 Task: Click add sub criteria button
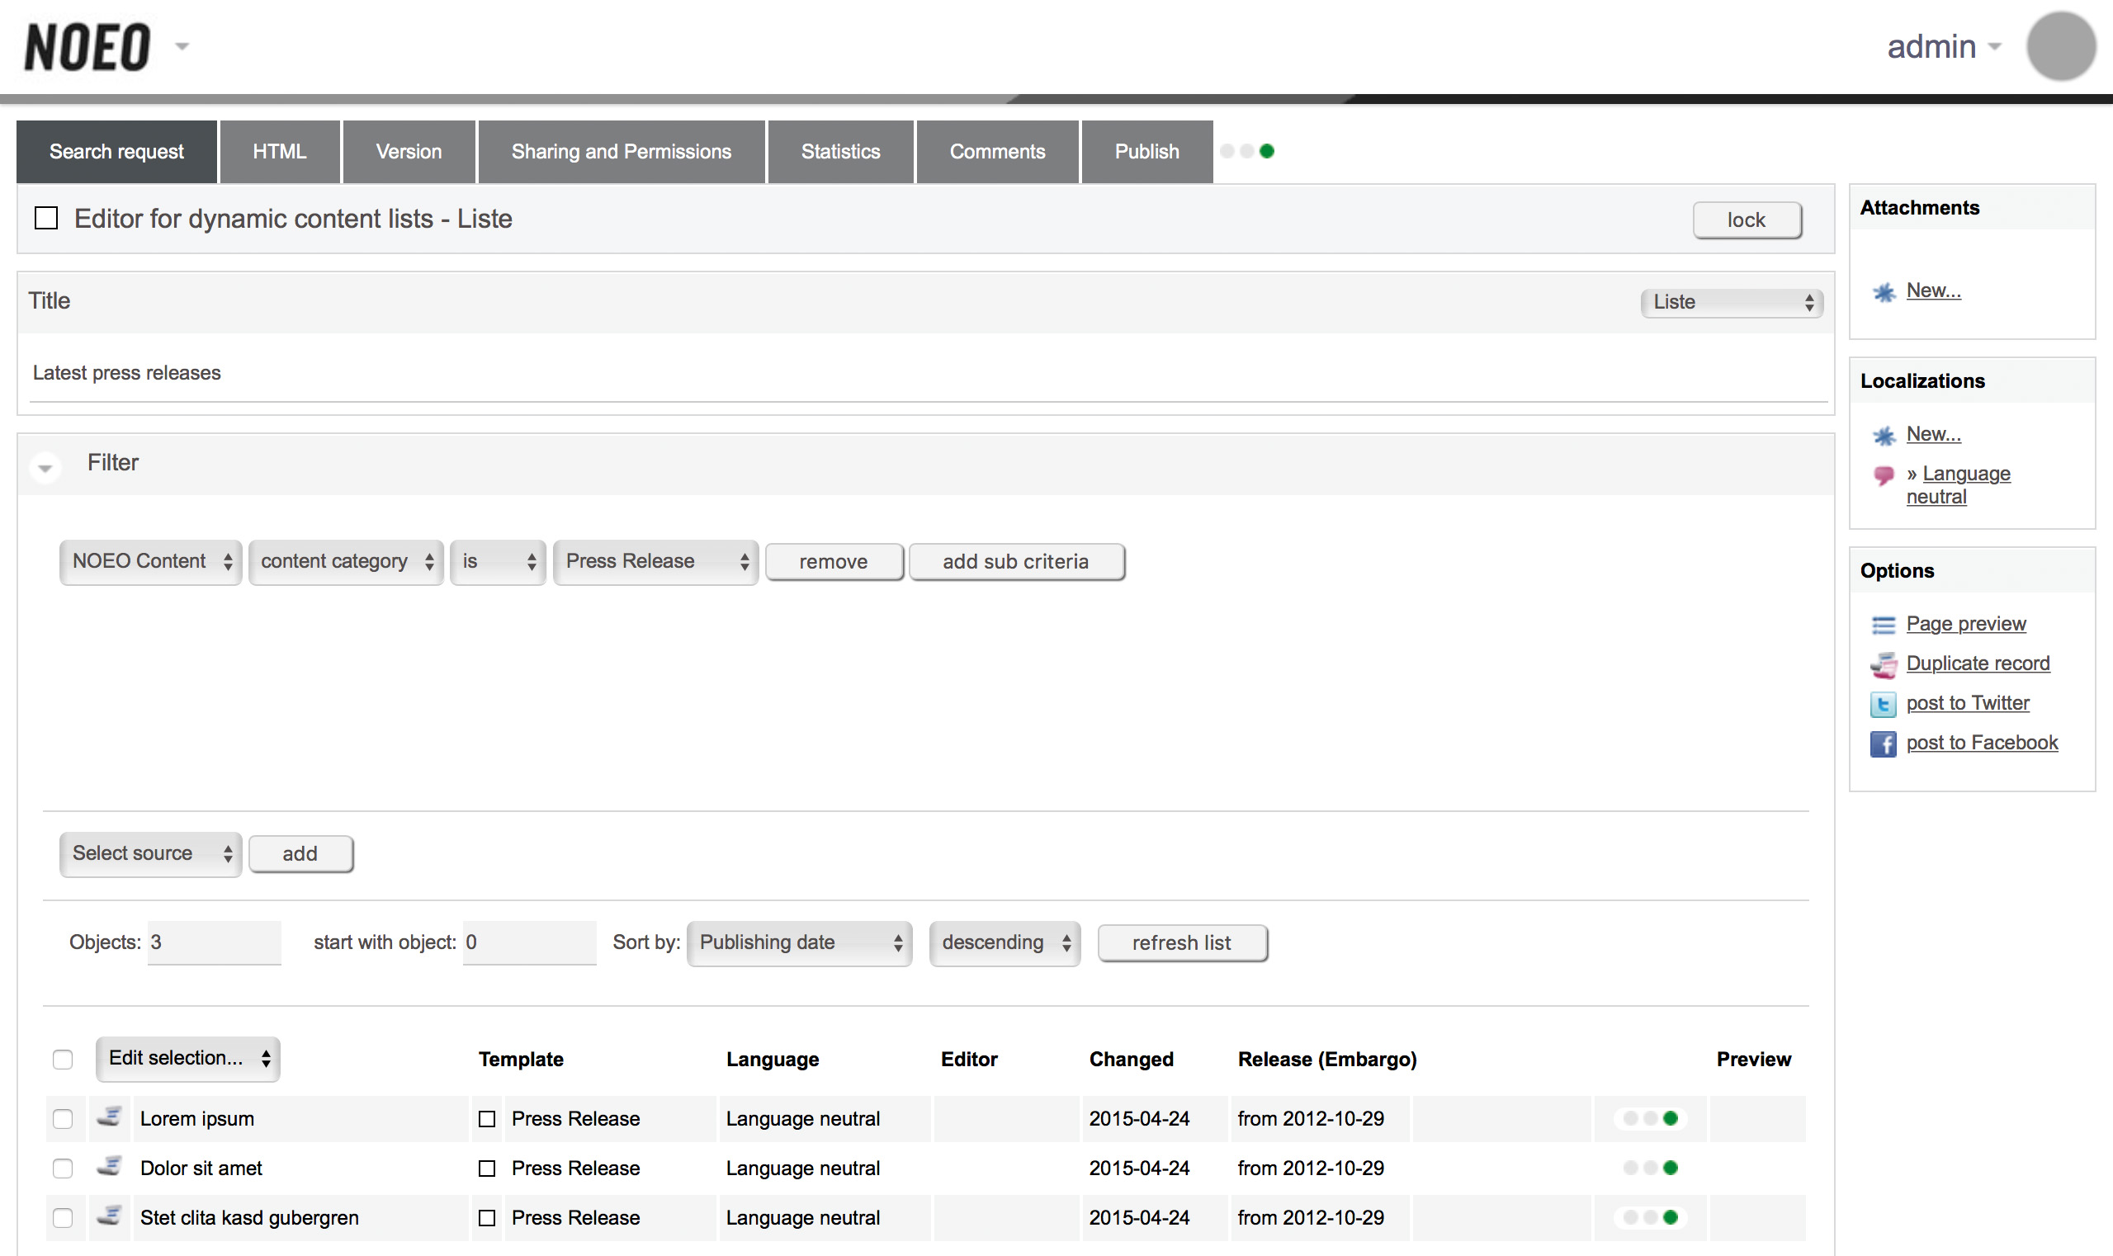(1016, 562)
